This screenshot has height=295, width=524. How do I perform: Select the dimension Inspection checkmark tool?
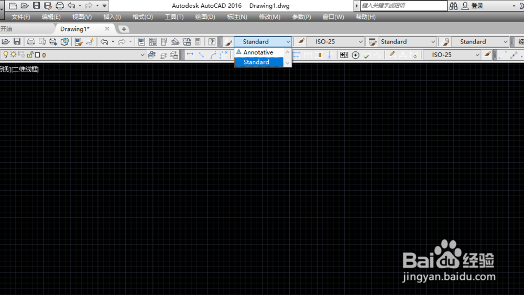(x=367, y=56)
